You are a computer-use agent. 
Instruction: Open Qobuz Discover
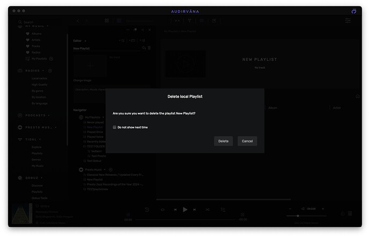click(x=38, y=186)
